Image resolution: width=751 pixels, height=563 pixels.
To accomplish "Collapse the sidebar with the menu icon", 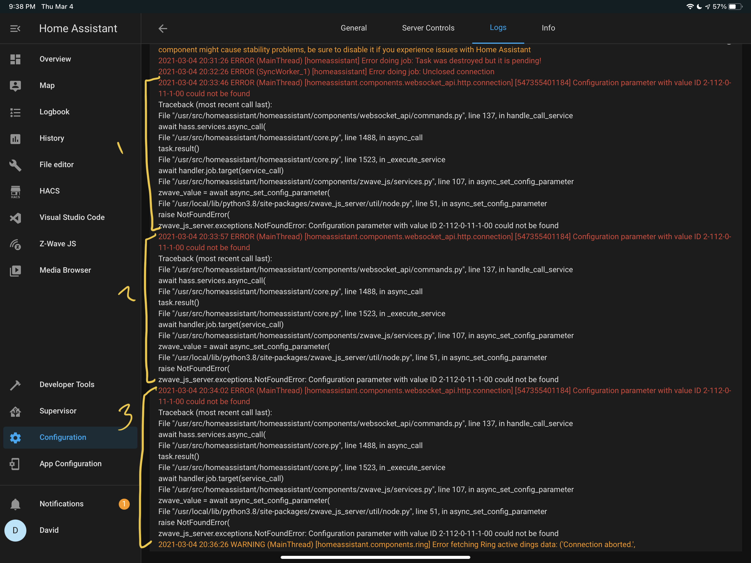I will [15, 29].
